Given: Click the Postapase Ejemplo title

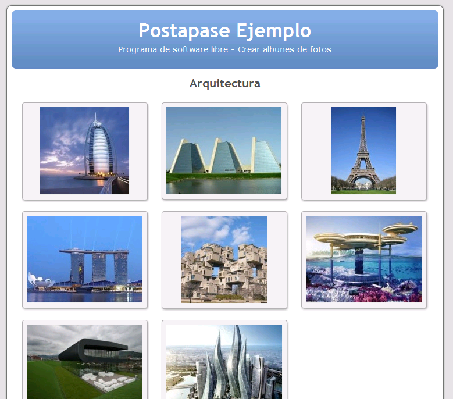Looking at the screenshot, I should (x=225, y=31).
